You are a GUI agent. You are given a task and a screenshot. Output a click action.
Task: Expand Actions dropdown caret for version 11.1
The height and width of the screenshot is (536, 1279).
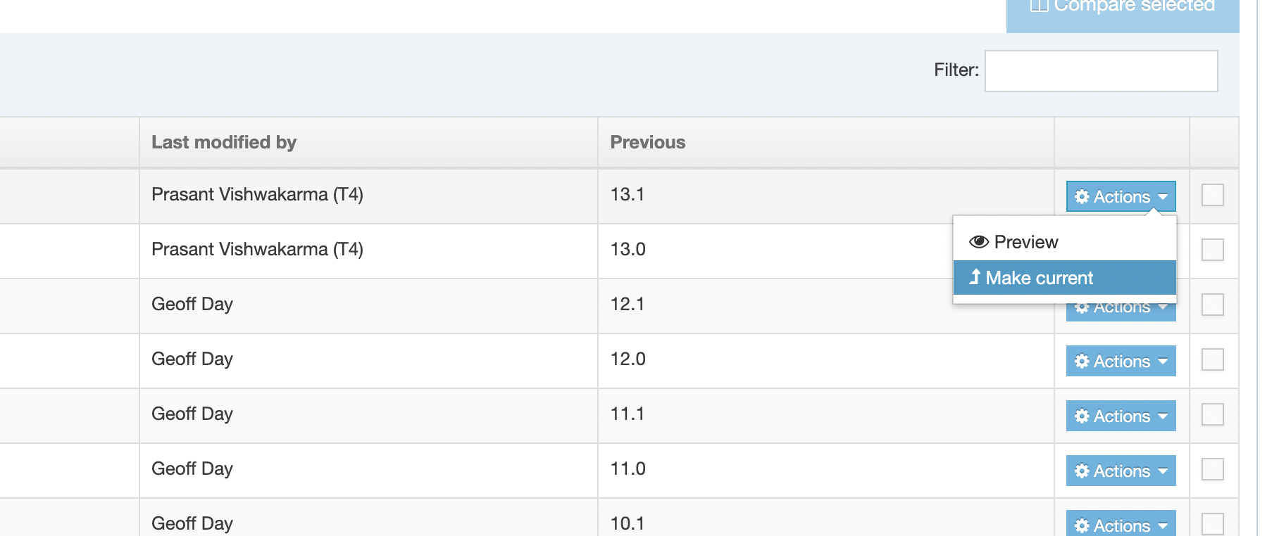click(x=1163, y=416)
